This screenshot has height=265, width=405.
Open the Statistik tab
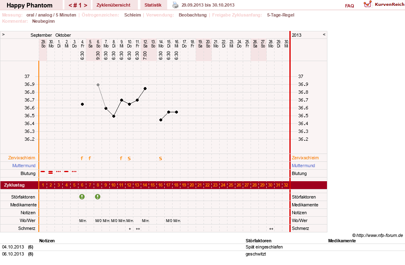click(x=153, y=5)
